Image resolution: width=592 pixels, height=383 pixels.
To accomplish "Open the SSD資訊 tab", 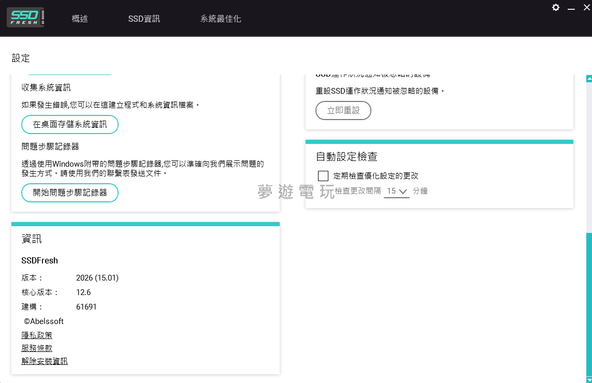I will click(x=144, y=19).
